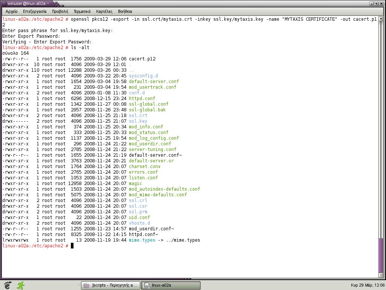Open the Βοήθεια menu
Screen dimensions: 386x290
click(x=125, y=11)
